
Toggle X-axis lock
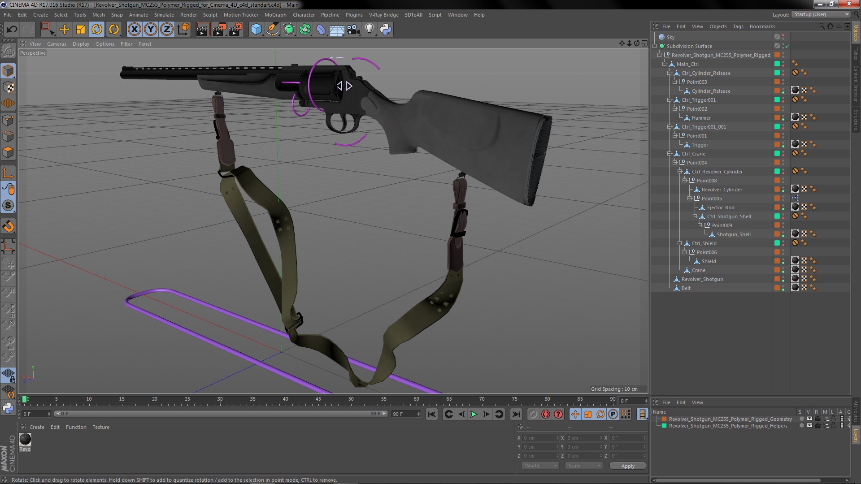point(134,30)
